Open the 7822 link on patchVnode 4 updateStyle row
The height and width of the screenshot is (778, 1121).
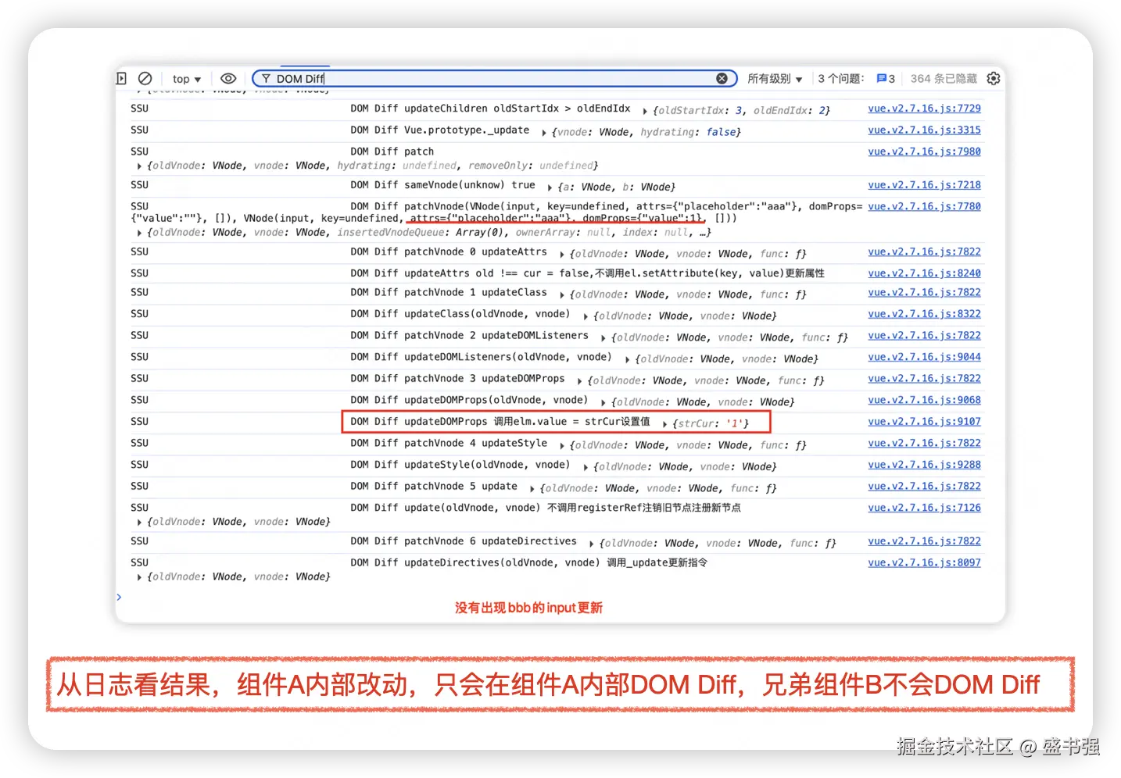tap(924, 443)
